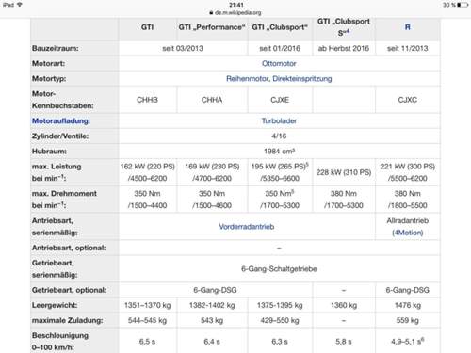Select engine code CJXE
This screenshot has width=471, height=353.
click(x=280, y=100)
